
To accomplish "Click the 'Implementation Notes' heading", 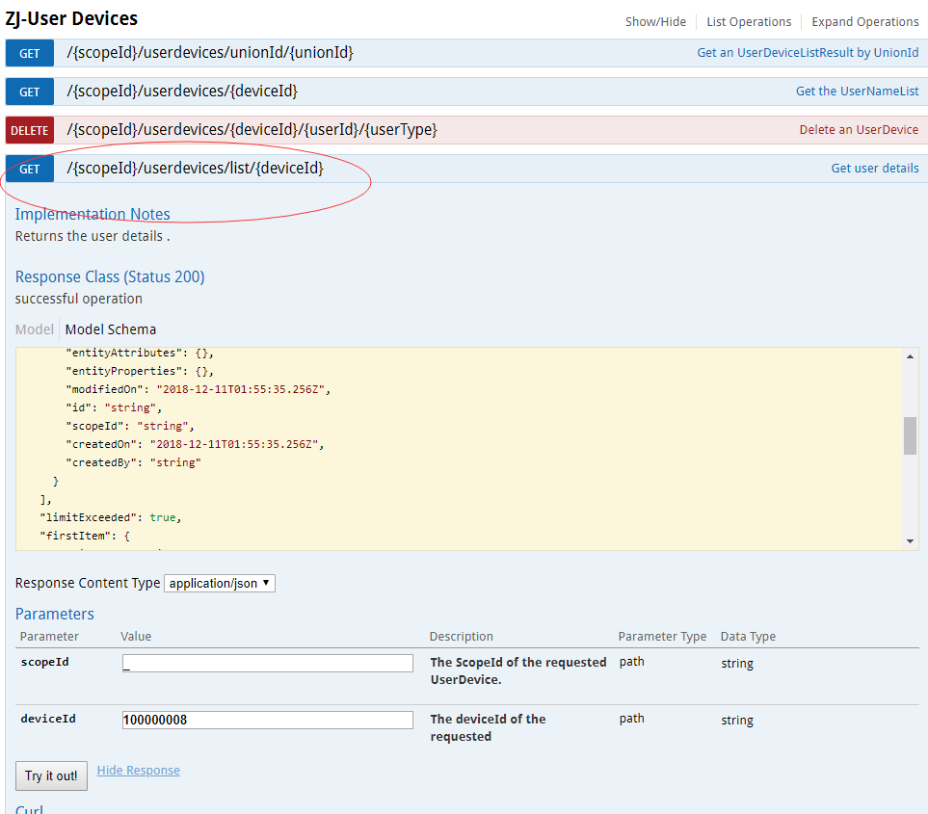I will coord(93,214).
